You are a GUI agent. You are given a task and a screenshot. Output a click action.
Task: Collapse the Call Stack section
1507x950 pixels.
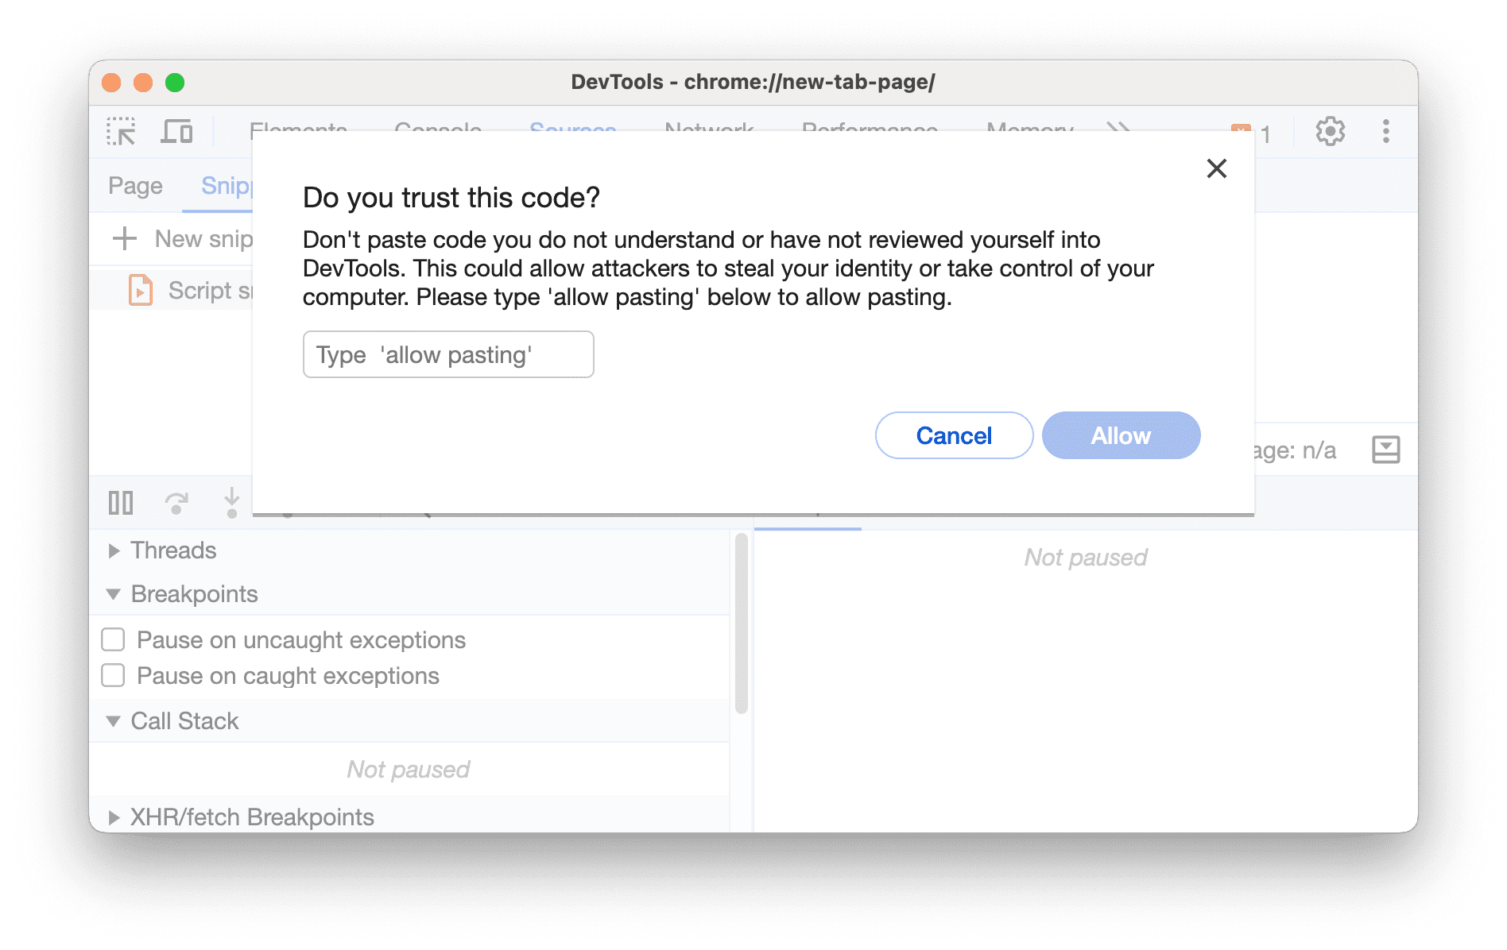[114, 720]
